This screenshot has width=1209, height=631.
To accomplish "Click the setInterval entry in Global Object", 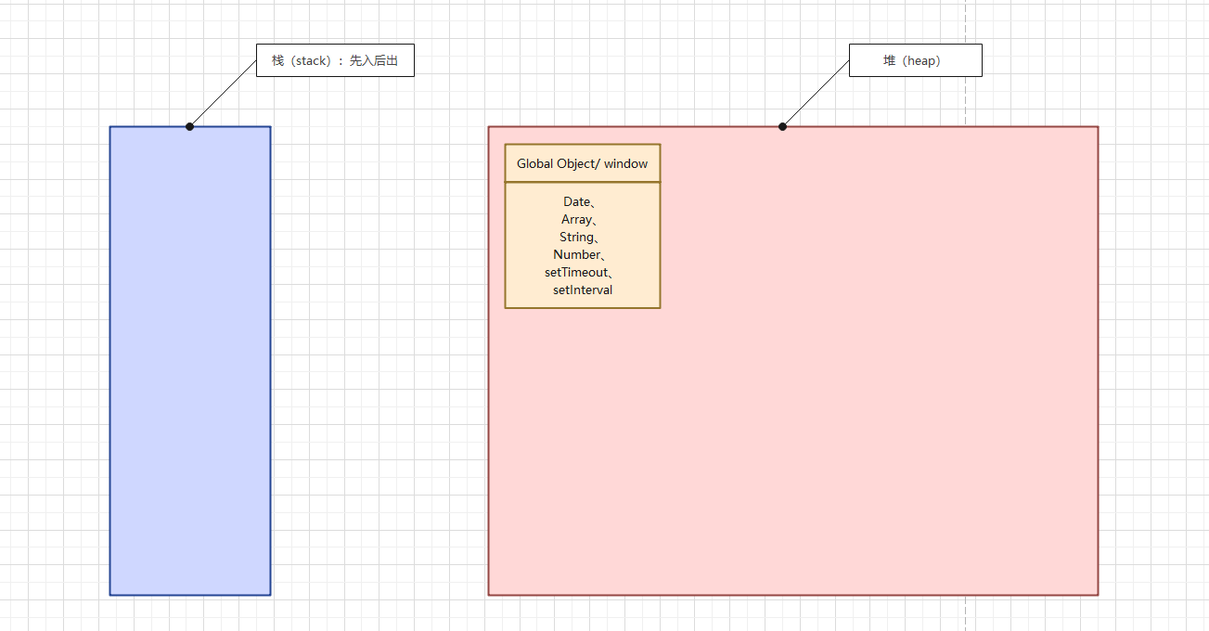I will point(582,290).
